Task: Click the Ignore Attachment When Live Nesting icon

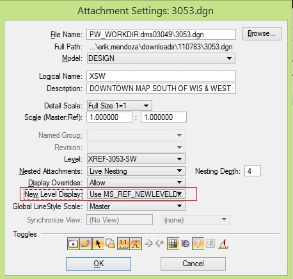Action: (x=186, y=244)
